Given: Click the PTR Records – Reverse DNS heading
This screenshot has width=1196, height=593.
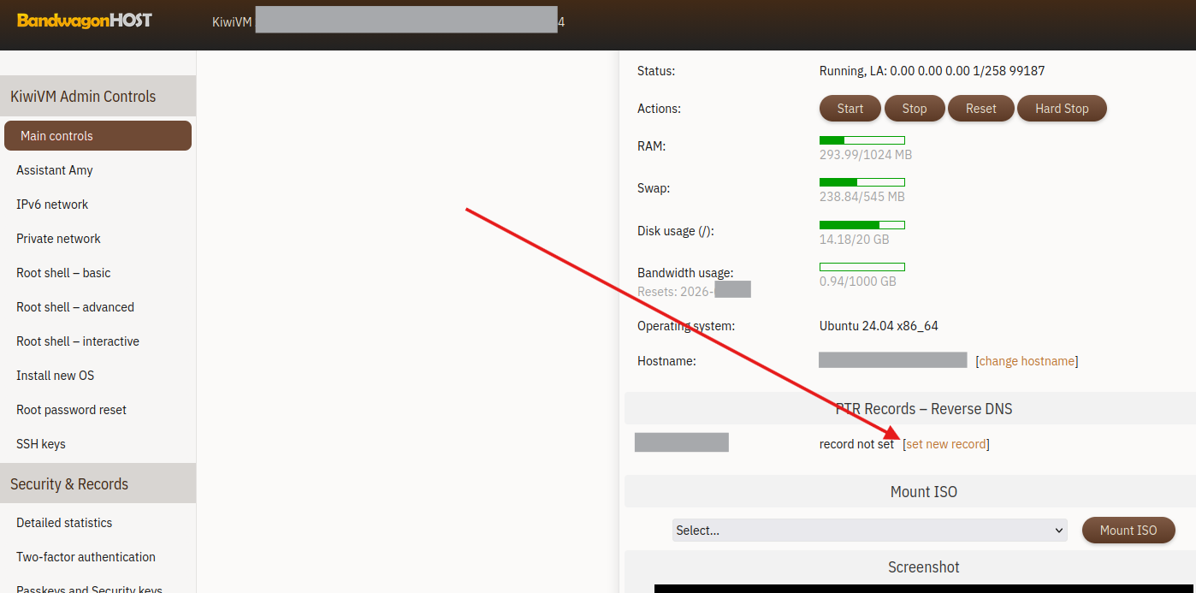Looking at the screenshot, I should click(x=924, y=409).
